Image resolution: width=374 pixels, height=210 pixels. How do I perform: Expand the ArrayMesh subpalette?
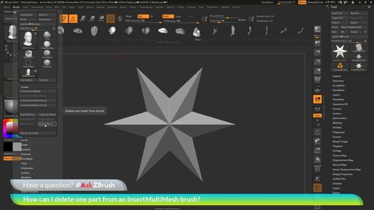pyautogui.click(x=338, y=86)
